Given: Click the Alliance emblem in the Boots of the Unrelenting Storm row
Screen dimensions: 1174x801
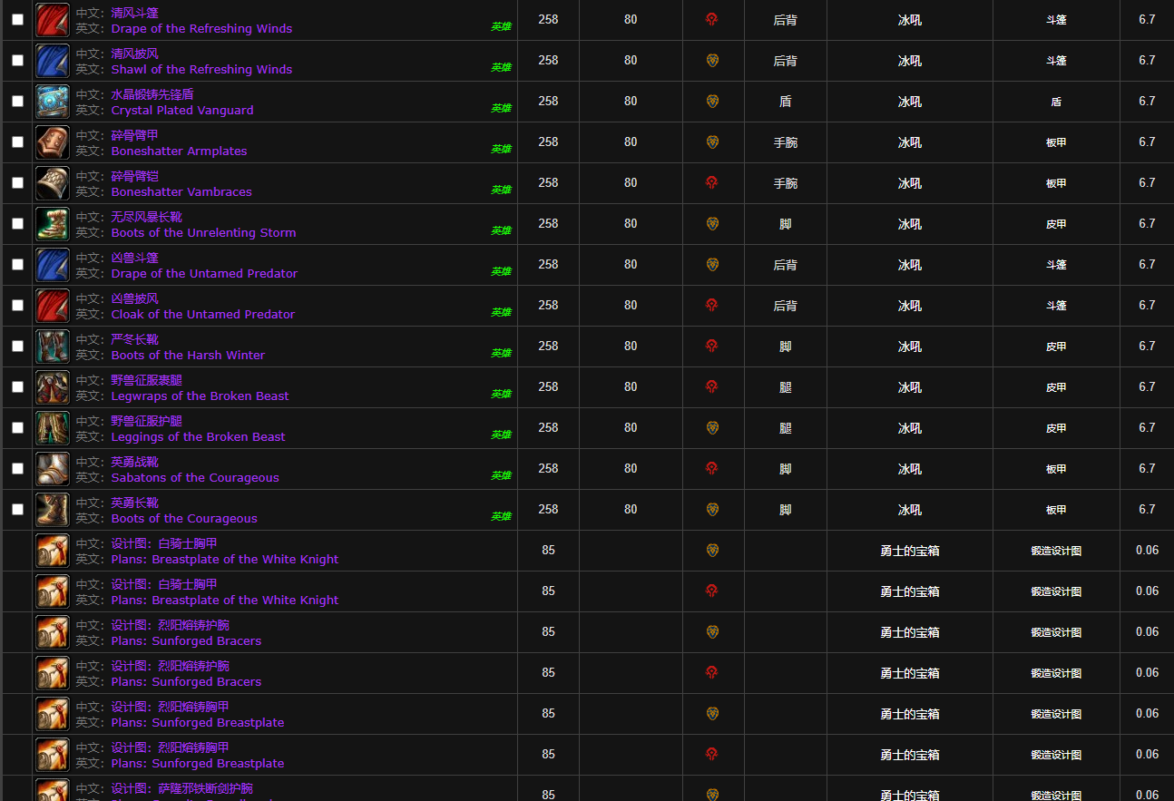Looking at the screenshot, I should 712,224.
